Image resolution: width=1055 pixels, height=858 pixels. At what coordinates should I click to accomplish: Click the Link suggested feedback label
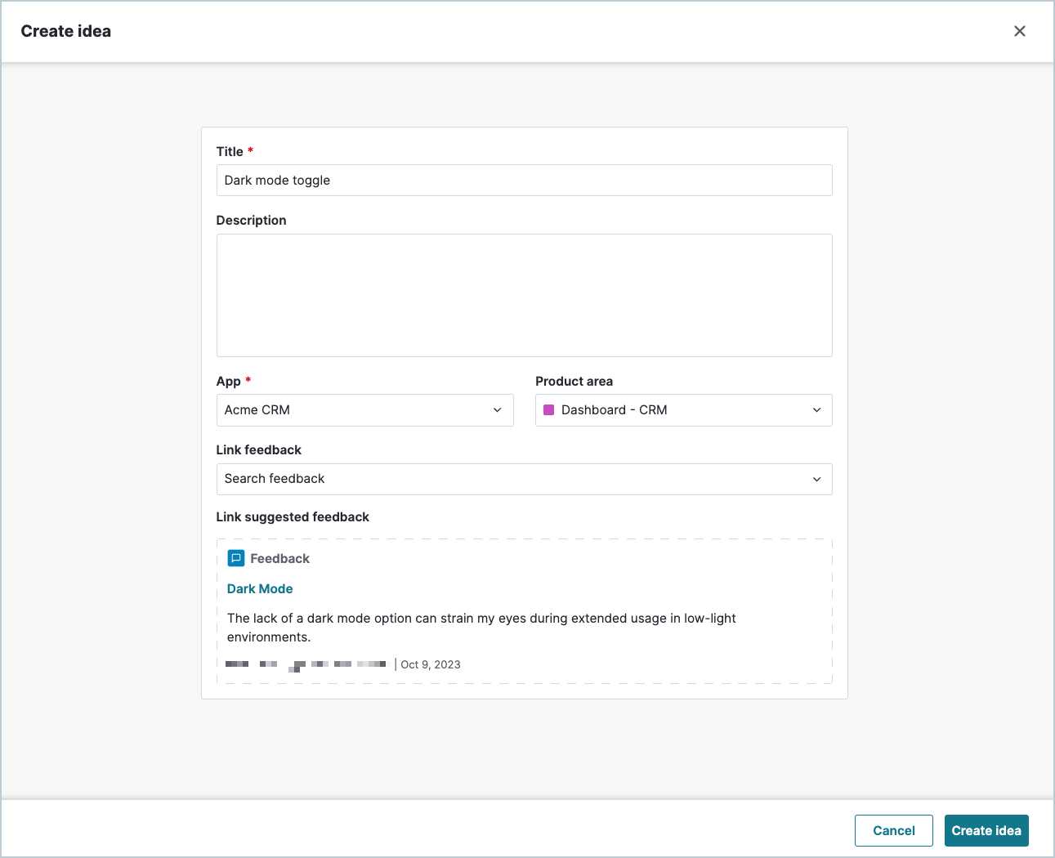[293, 517]
